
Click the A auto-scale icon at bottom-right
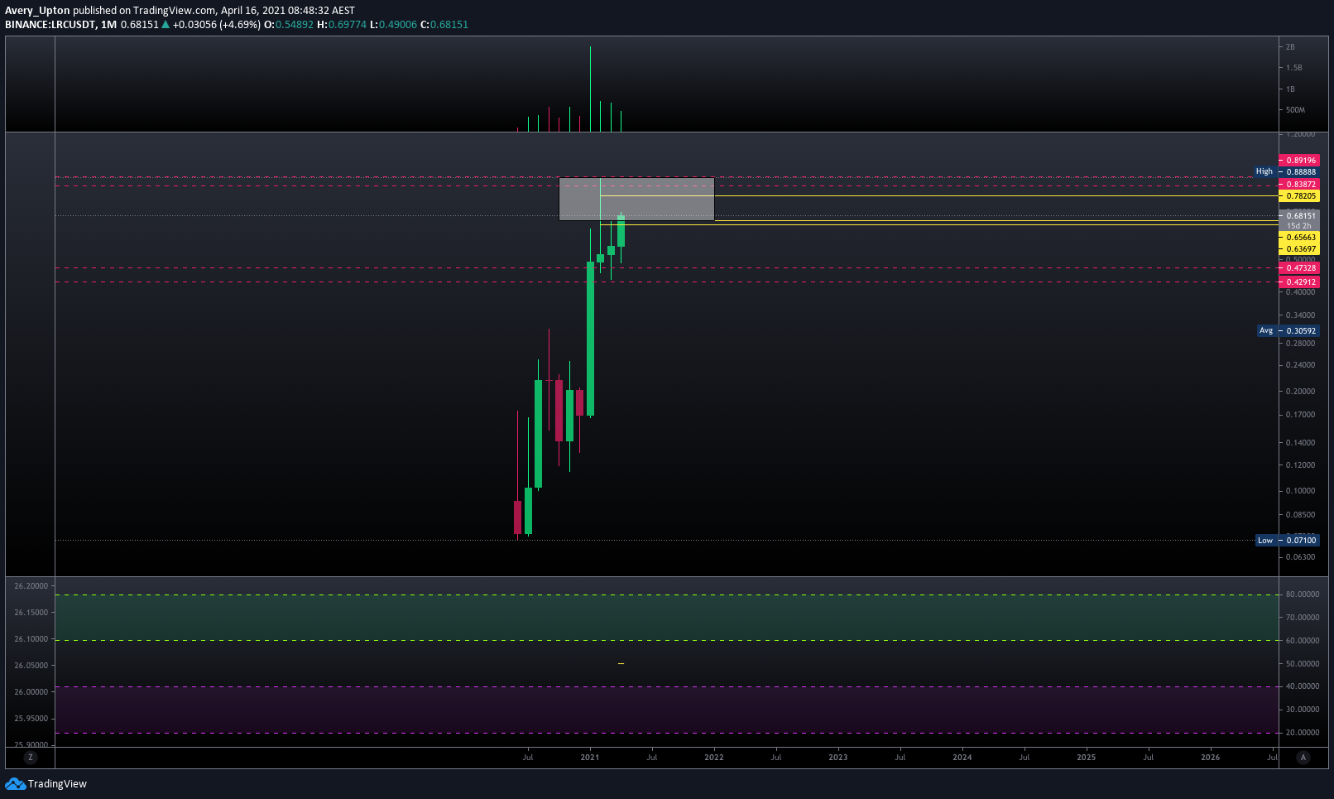click(1303, 758)
